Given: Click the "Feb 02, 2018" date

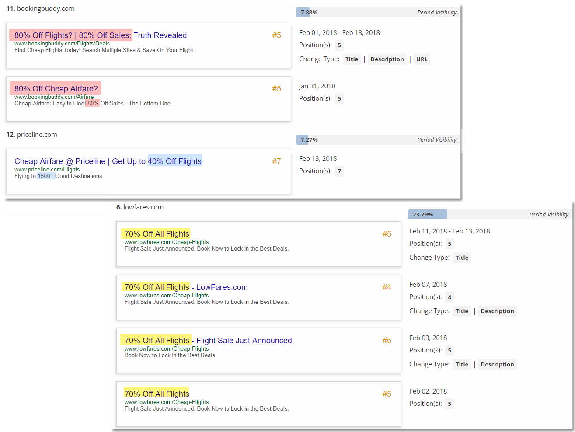Looking at the screenshot, I should pyautogui.click(x=428, y=391).
